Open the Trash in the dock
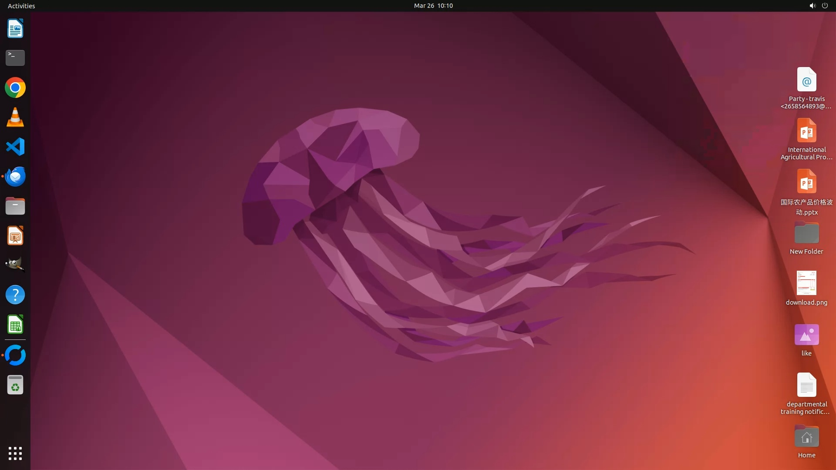This screenshot has height=470, width=836. click(x=15, y=385)
